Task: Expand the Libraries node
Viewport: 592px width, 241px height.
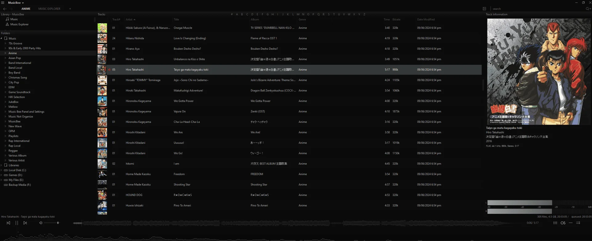Action: coord(2,165)
